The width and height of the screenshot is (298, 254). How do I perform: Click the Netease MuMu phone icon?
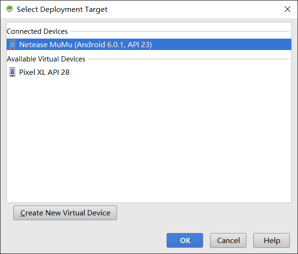pos(12,45)
